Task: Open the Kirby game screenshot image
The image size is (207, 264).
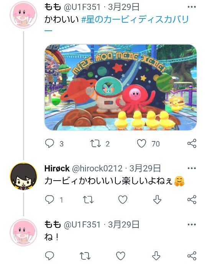Action: 120,87
